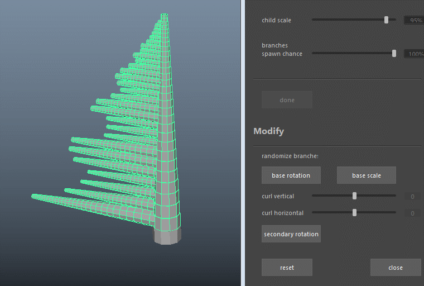Screen dimensions: 424x286
Task: Click the curl vertical slider handle
Action: (x=354, y=196)
